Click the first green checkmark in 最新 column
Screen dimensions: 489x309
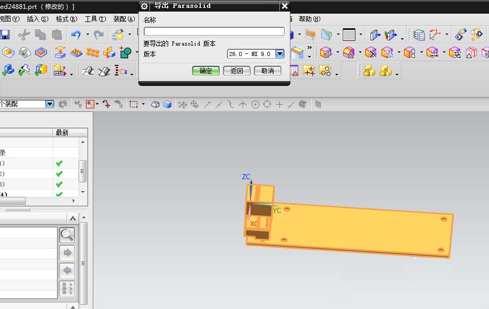[x=59, y=163]
